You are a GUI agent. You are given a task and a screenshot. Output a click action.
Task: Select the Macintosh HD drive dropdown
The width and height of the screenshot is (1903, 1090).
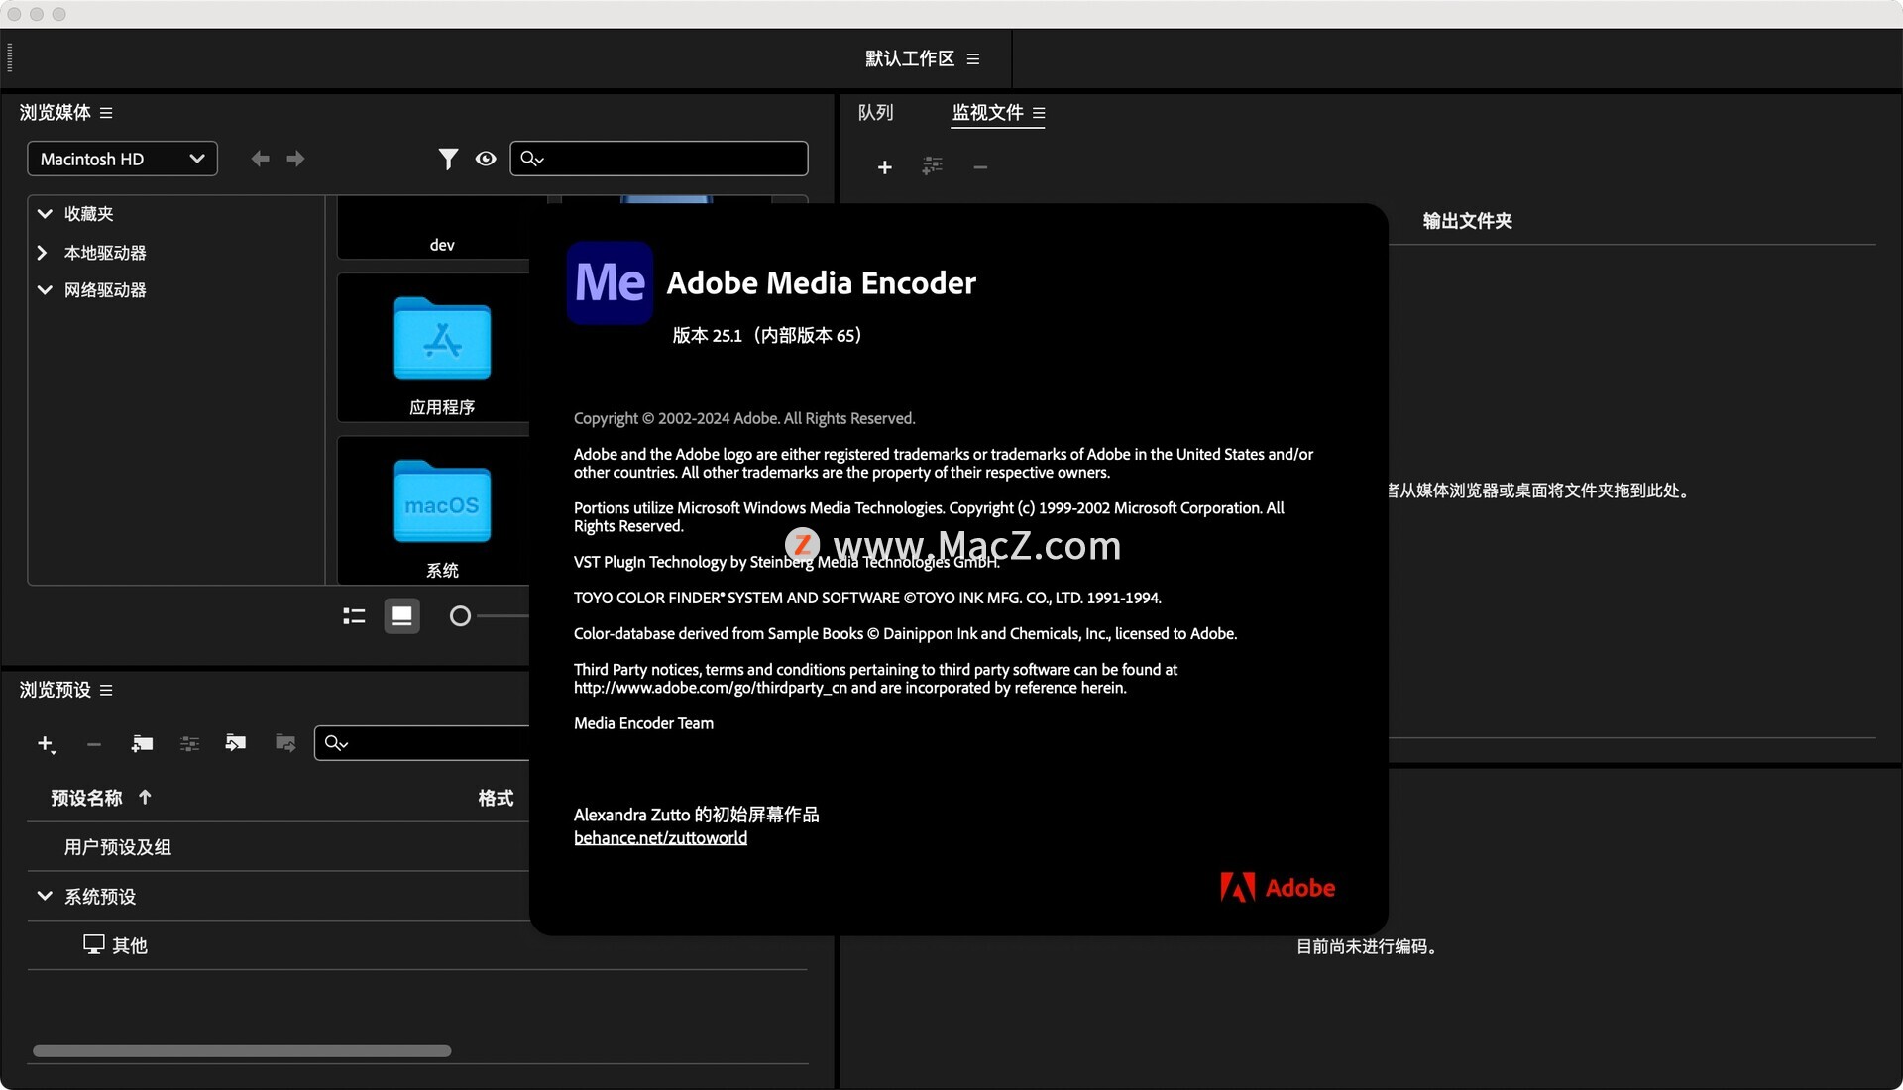coord(122,159)
